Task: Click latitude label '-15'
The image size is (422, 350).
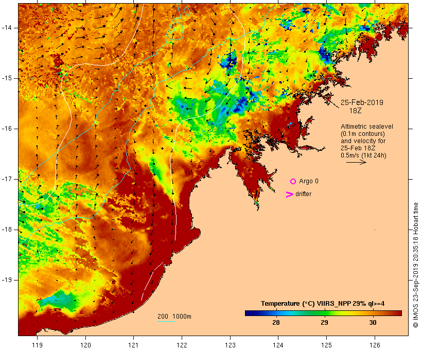Action: click(6, 78)
